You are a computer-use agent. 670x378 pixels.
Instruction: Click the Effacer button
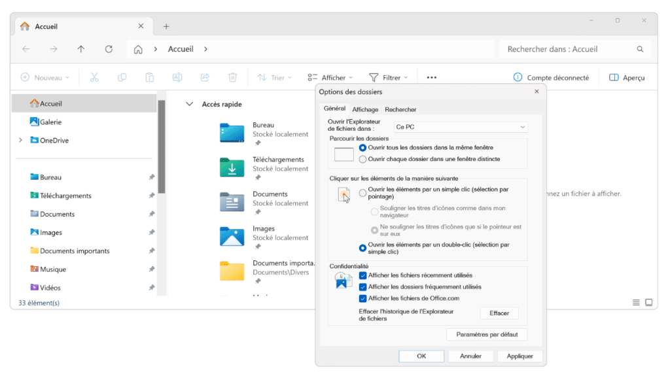(499, 313)
